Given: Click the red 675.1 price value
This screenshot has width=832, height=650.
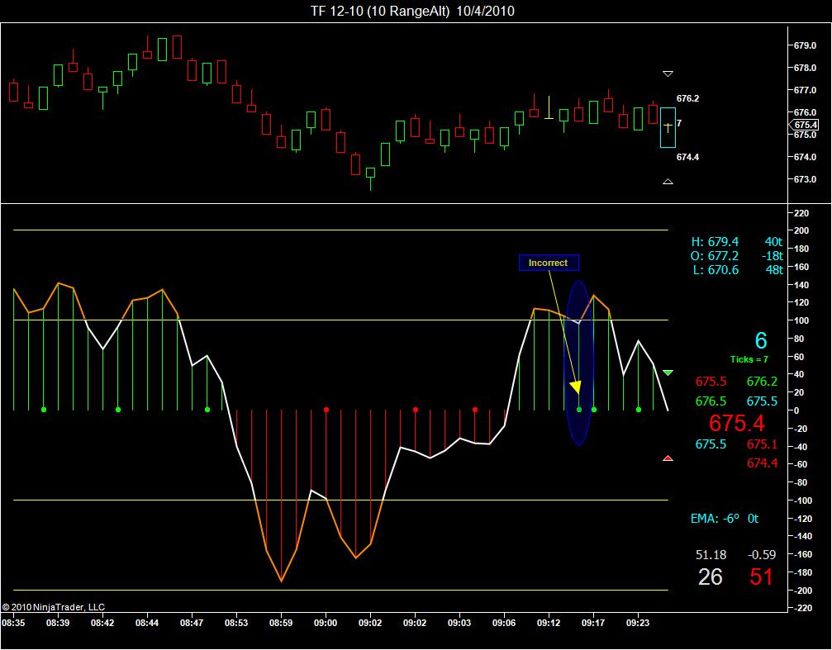Looking at the screenshot, I should point(762,444).
